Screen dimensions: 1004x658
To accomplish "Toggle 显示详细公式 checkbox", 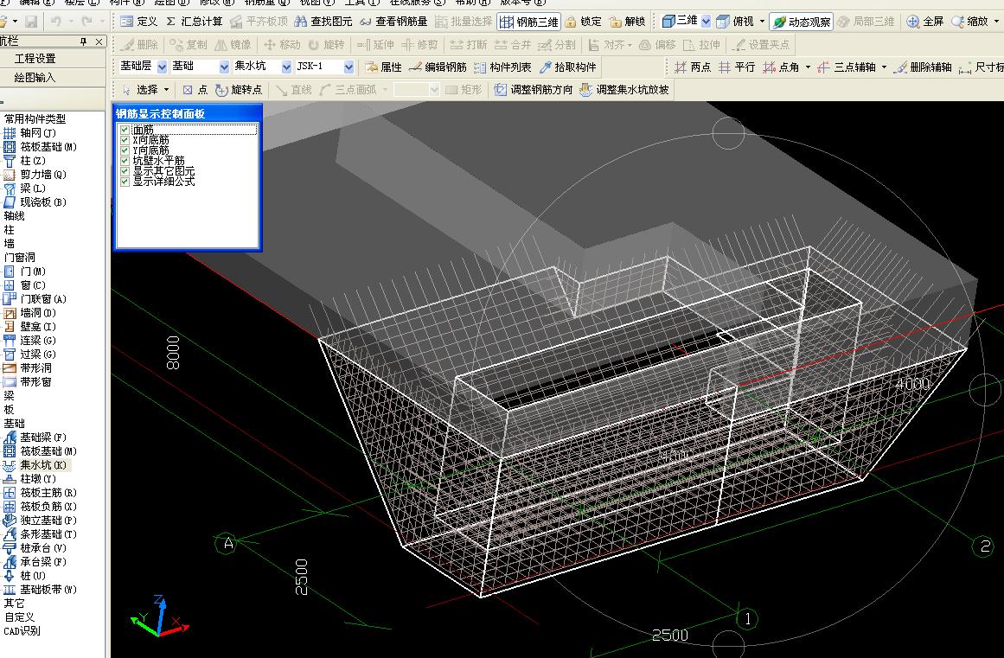I will point(125,181).
